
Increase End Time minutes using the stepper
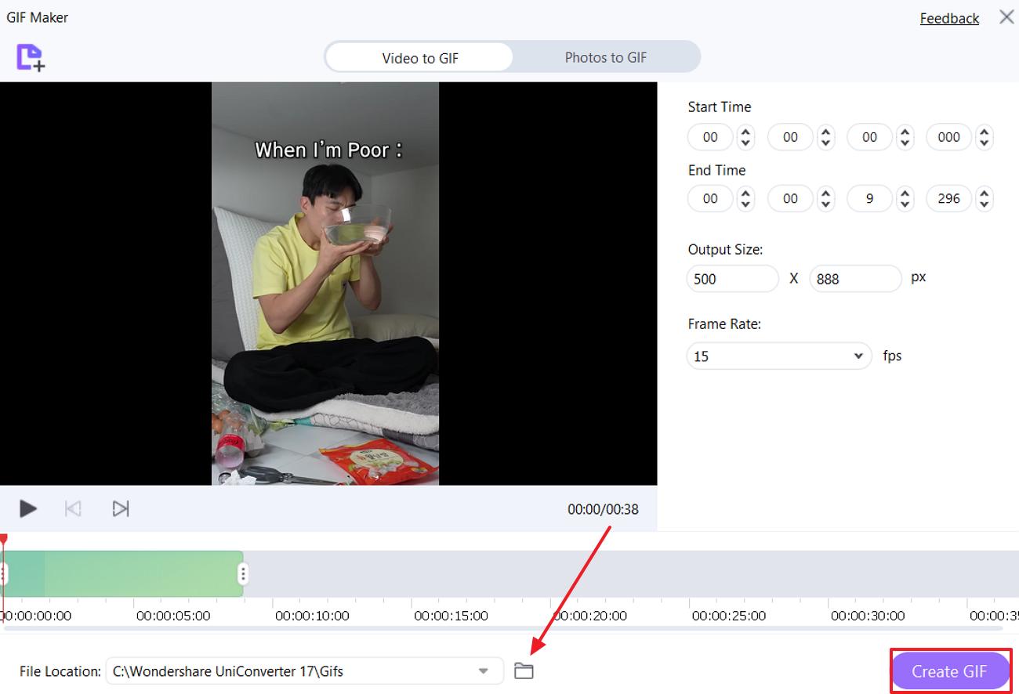click(825, 193)
